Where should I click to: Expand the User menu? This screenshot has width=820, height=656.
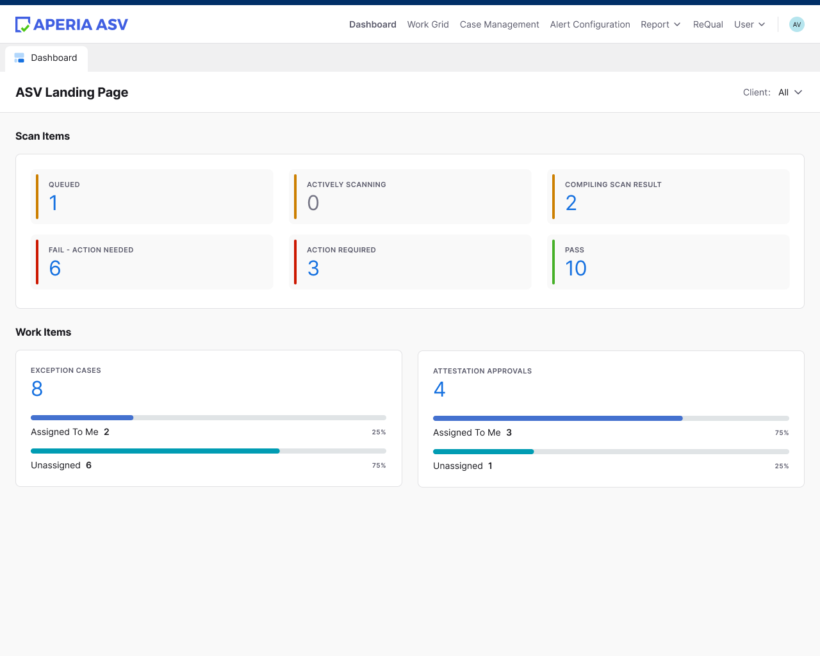(x=750, y=24)
